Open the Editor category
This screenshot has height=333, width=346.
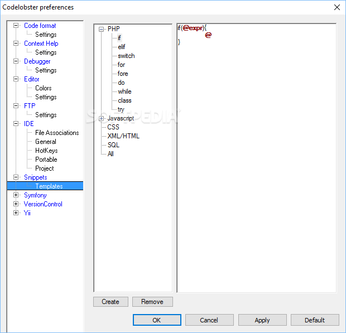point(32,79)
